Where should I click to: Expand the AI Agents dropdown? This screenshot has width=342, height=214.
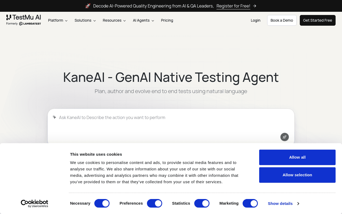tap(143, 20)
